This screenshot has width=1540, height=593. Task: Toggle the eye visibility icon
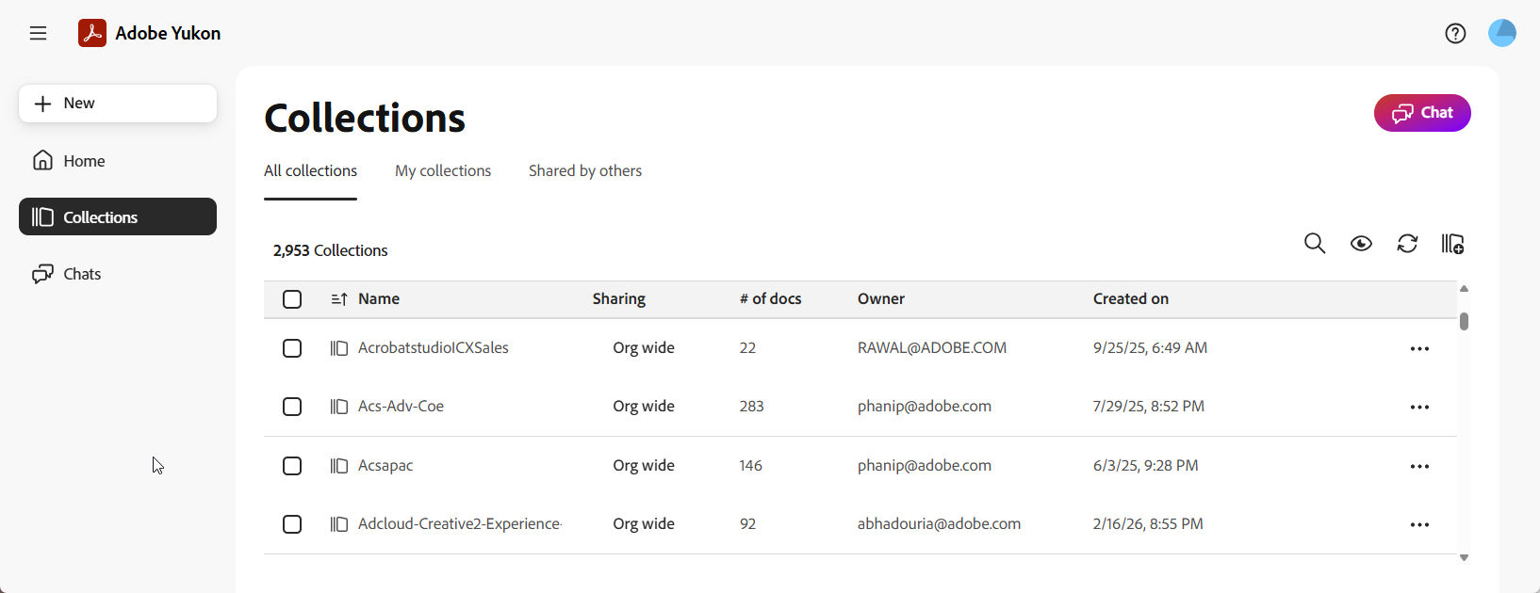(x=1361, y=244)
